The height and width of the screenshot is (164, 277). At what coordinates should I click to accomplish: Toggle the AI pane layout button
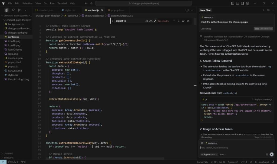coord(243,3)
